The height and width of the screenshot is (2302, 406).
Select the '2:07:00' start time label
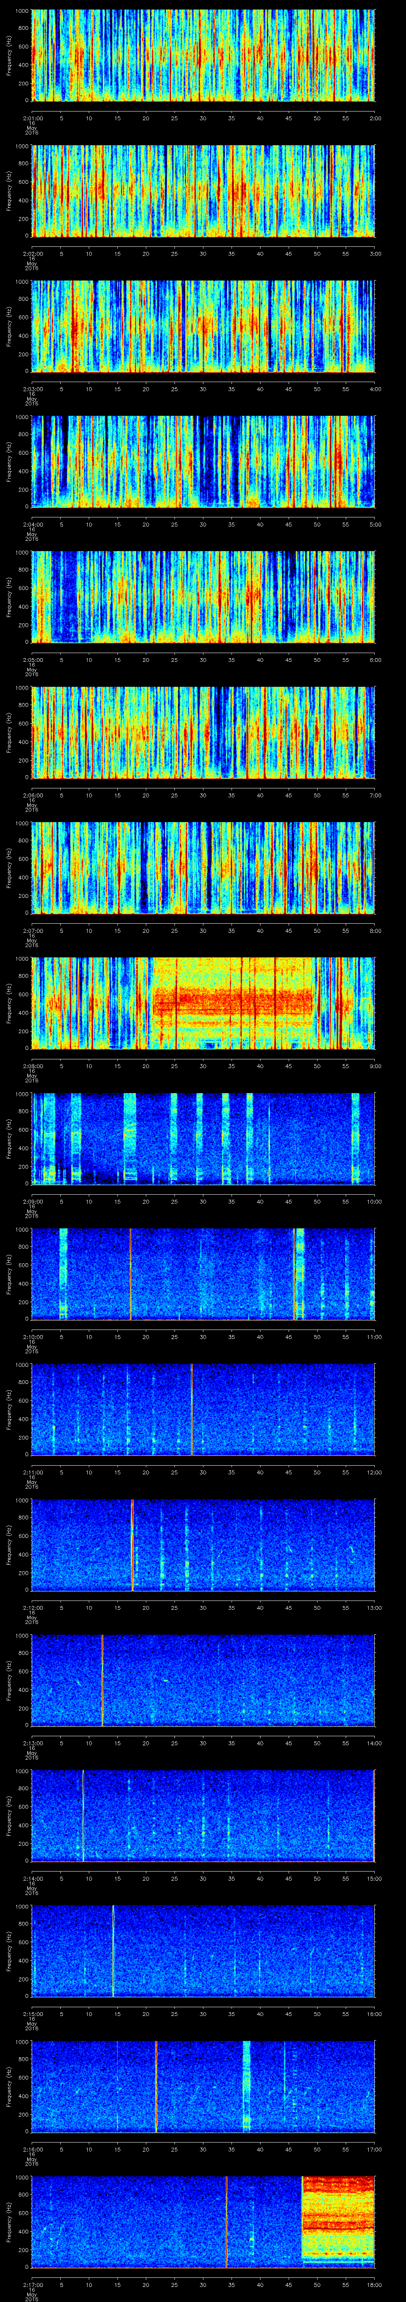32,930
